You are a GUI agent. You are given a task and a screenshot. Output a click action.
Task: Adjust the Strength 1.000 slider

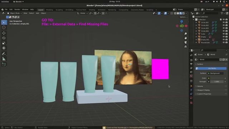(217, 82)
